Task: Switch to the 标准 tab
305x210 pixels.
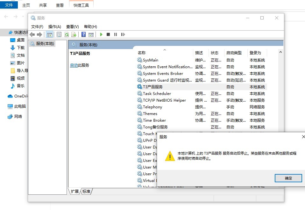Action: pos(86,191)
